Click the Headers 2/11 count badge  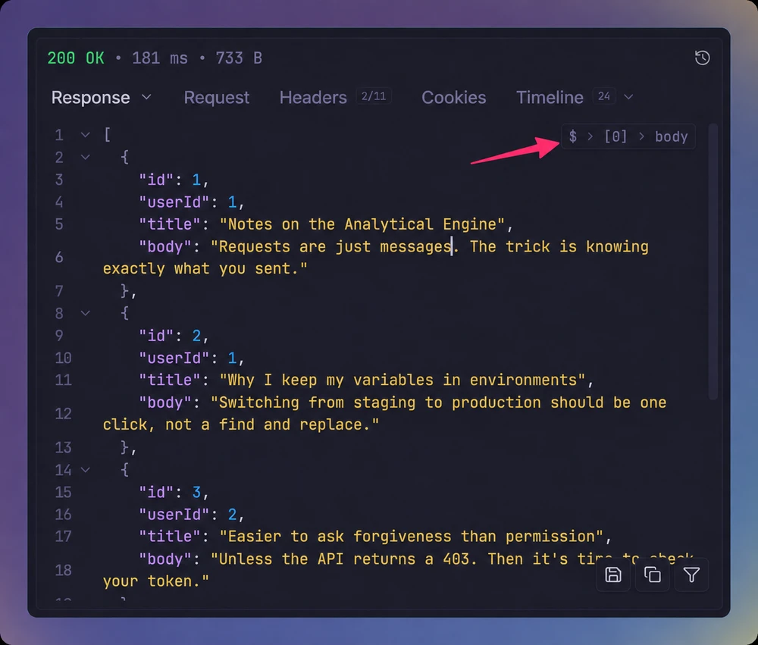point(374,96)
